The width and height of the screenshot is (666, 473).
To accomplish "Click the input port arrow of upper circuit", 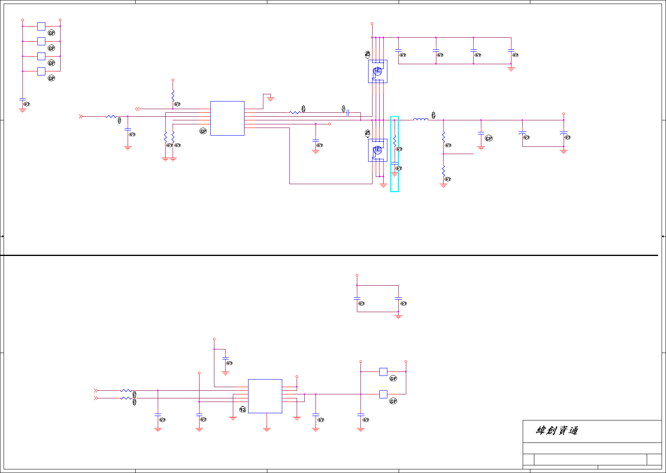I will pyautogui.click(x=81, y=116).
